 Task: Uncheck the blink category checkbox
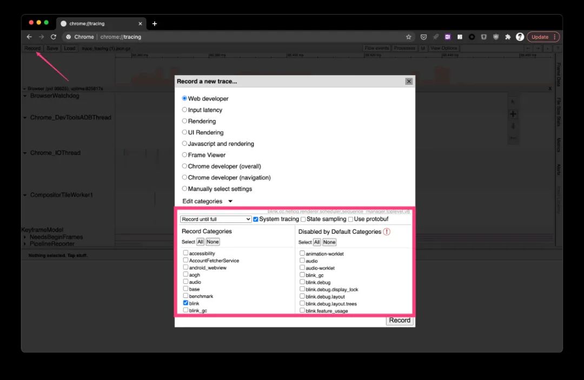[185, 303]
